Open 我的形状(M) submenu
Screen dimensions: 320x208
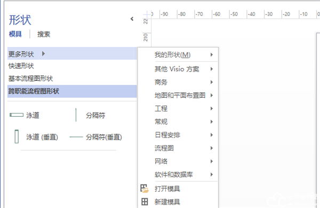click(178, 55)
